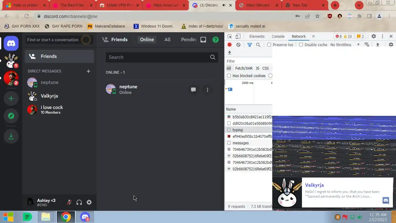This screenshot has width=396, height=223.
Task: Open the green Help question mark icon
Action: 216,40
